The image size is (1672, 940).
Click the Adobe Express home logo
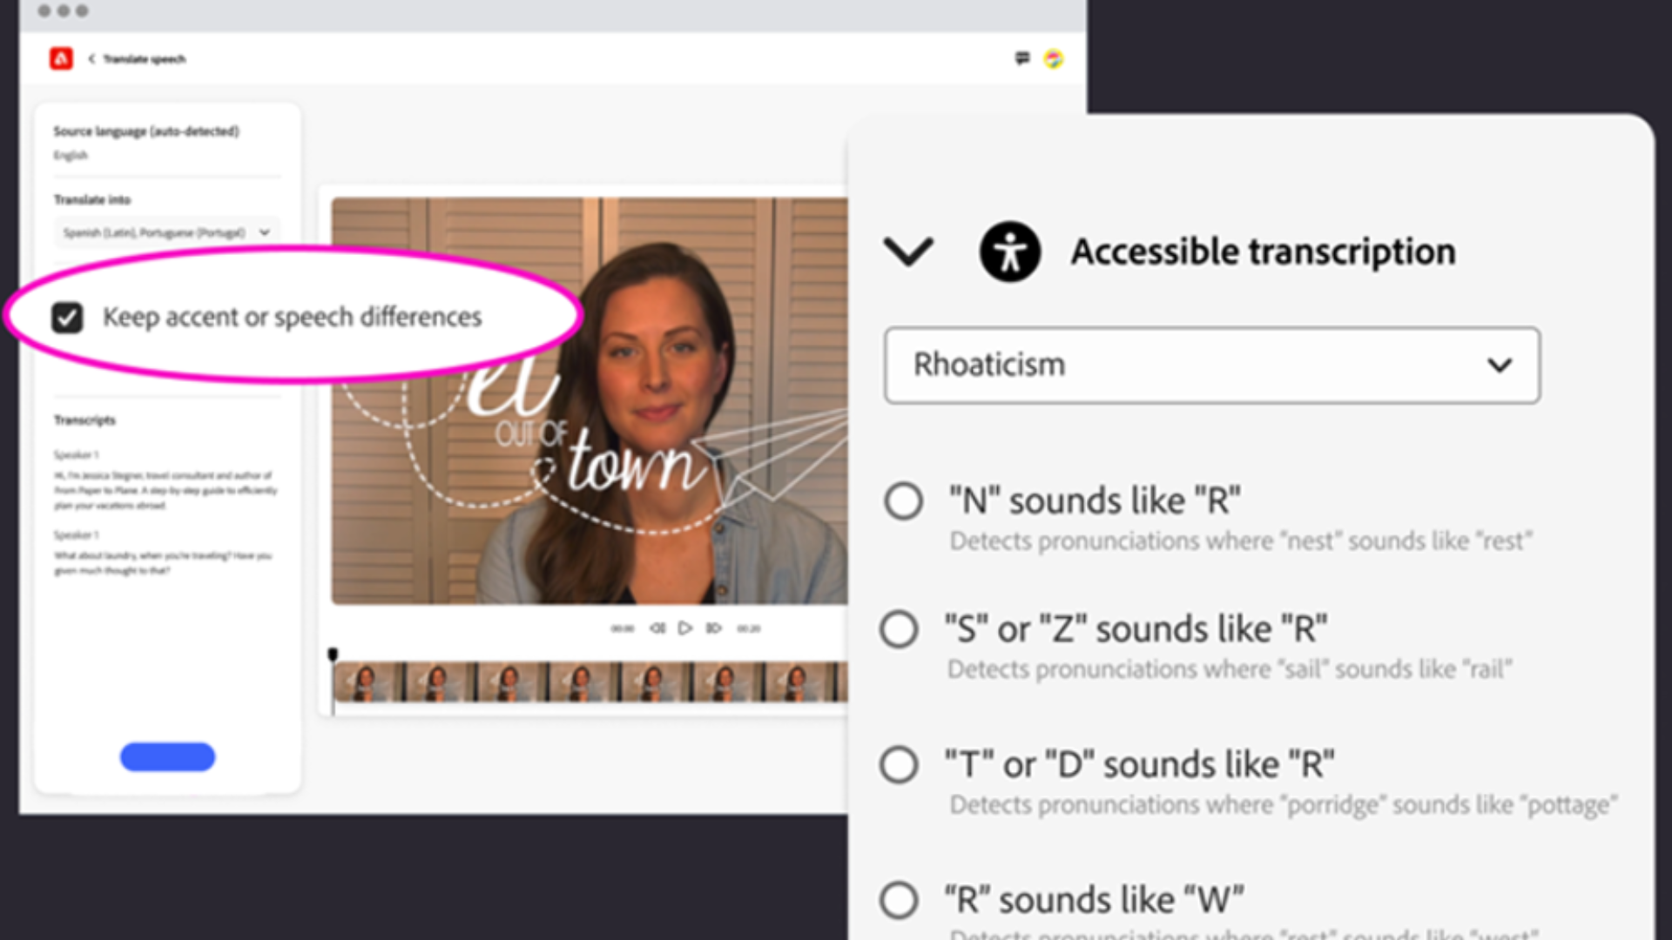click(x=61, y=58)
